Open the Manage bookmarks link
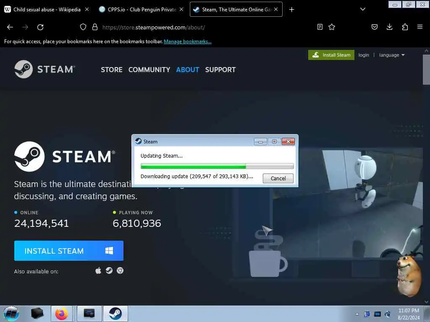The image size is (430, 322). click(x=188, y=42)
